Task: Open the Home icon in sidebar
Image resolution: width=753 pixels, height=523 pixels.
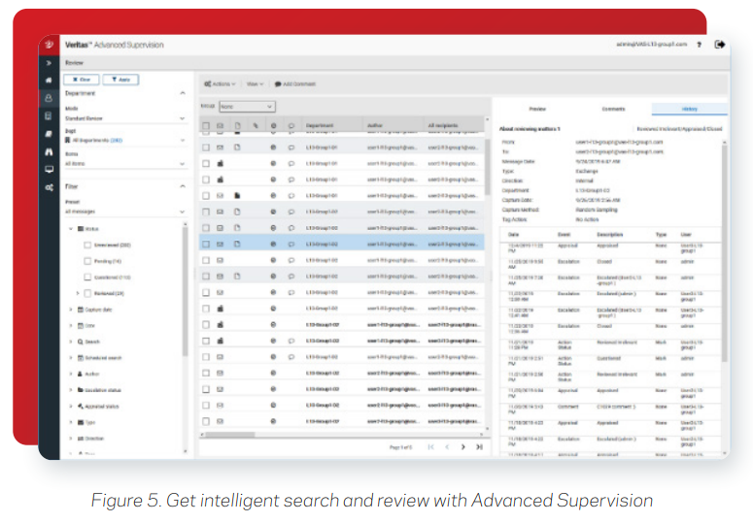Action: point(49,81)
